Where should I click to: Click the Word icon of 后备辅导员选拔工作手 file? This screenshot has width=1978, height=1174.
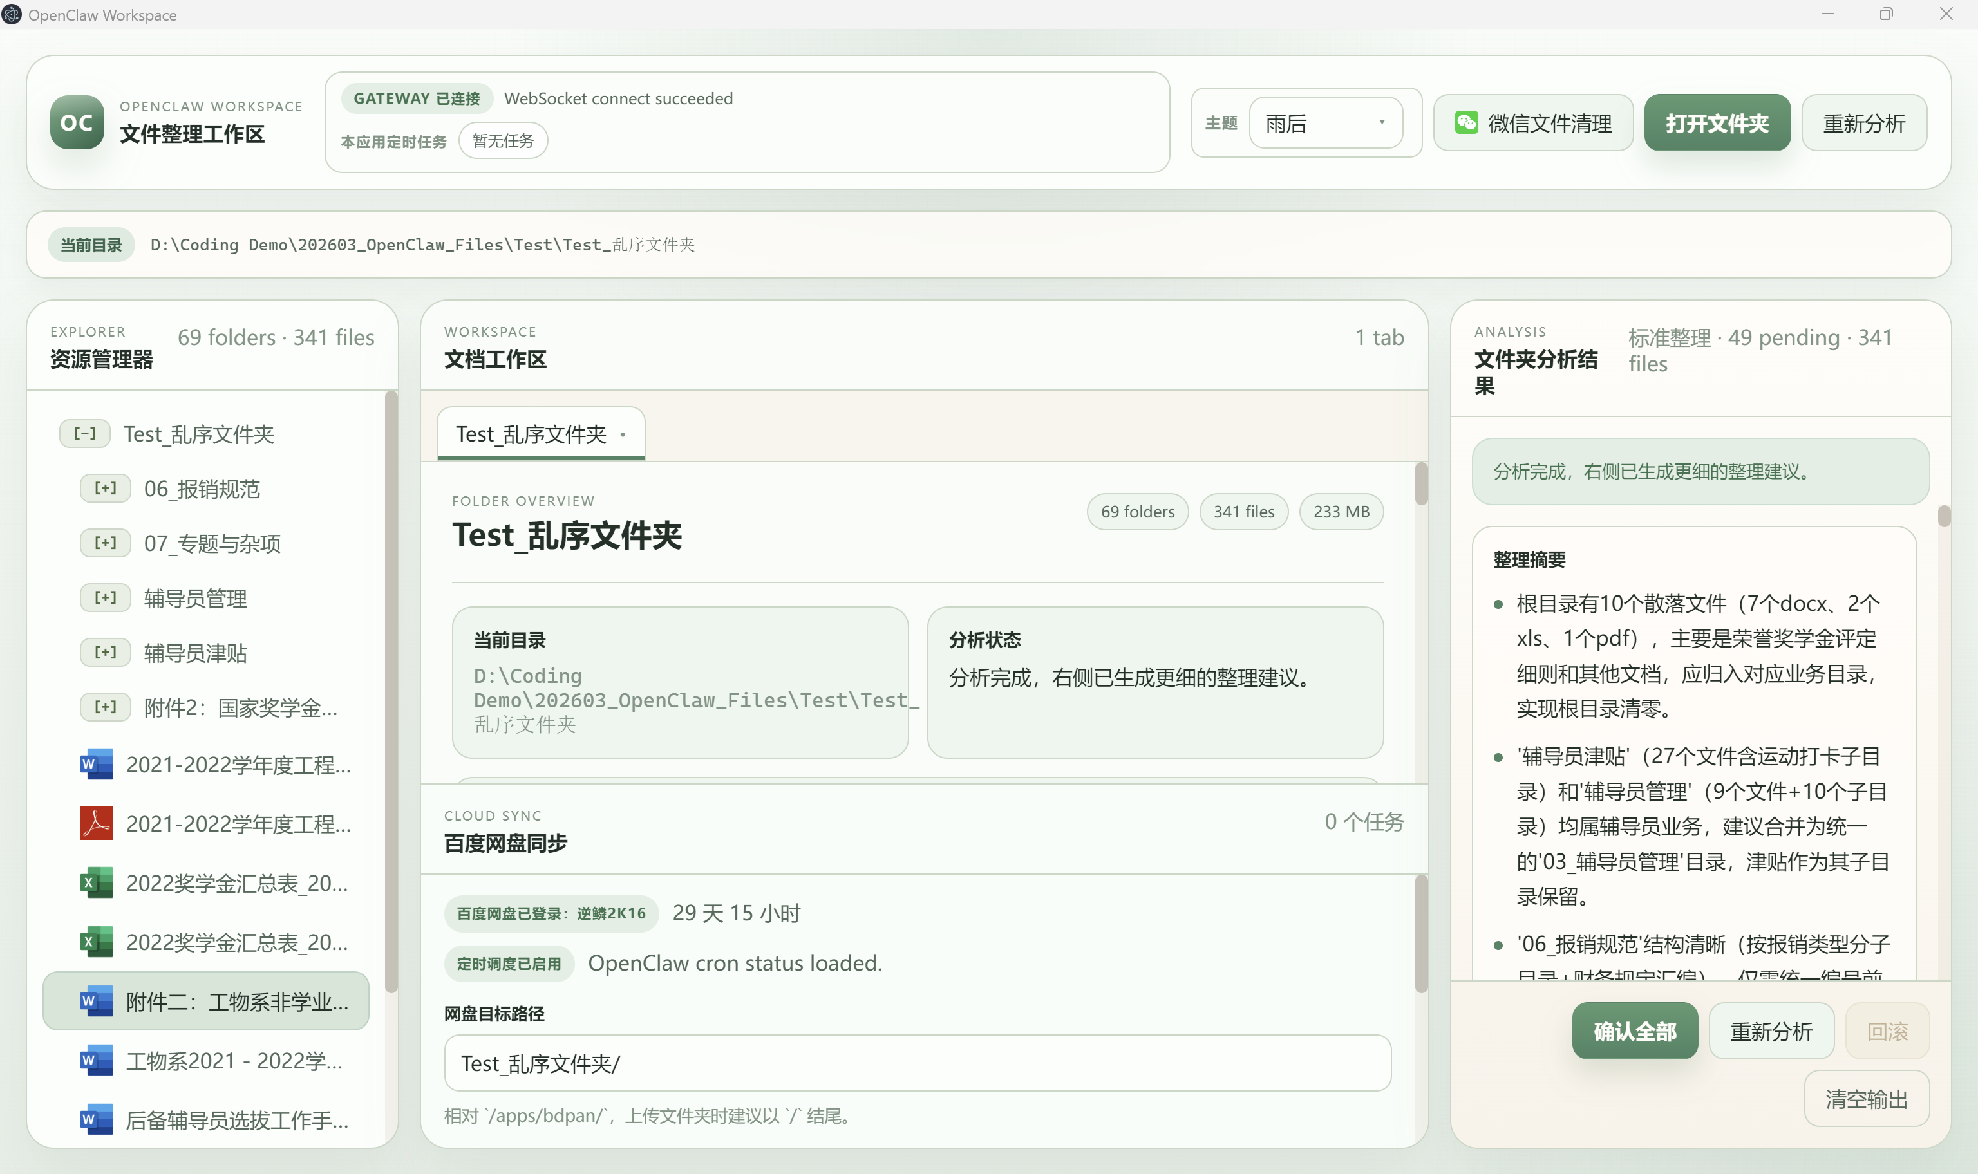click(96, 1119)
